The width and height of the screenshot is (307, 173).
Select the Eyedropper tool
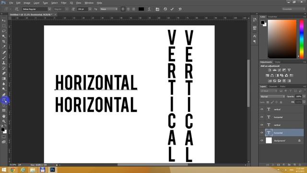point(4,47)
